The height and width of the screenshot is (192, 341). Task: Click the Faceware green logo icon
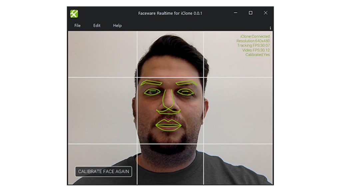pyautogui.click(x=74, y=14)
